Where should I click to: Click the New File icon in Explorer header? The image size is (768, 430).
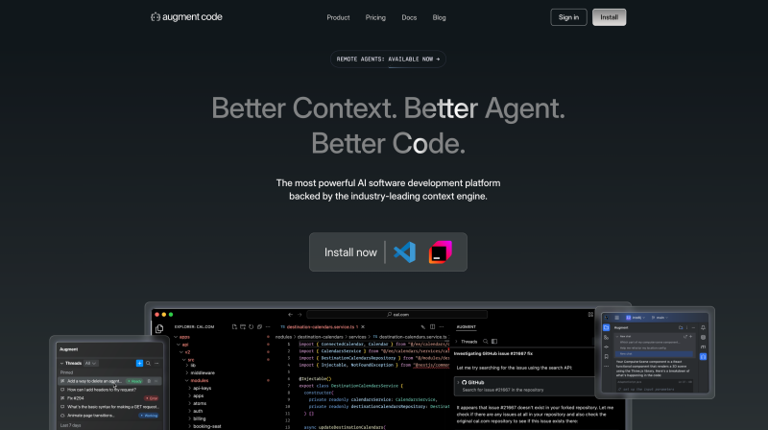tap(234, 327)
